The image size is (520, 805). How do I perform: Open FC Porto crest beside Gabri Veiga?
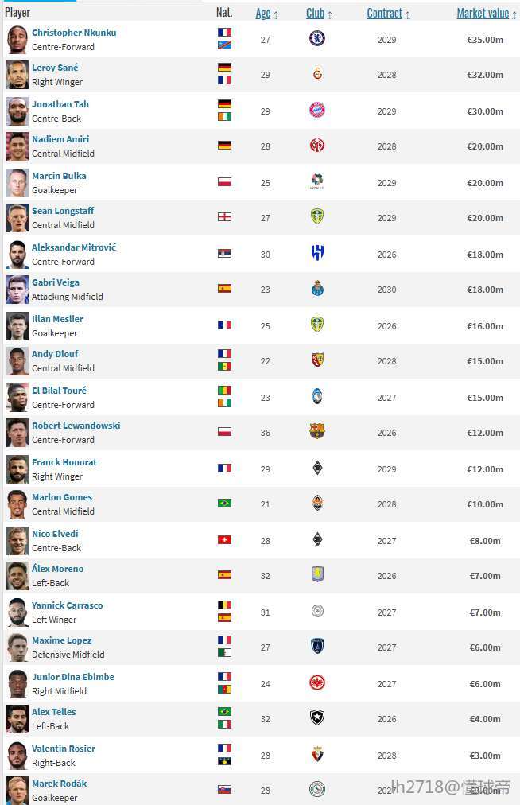[317, 289]
